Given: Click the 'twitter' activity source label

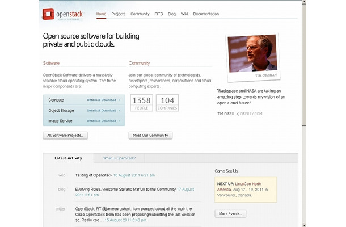Looking at the screenshot, I should click(60, 209).
